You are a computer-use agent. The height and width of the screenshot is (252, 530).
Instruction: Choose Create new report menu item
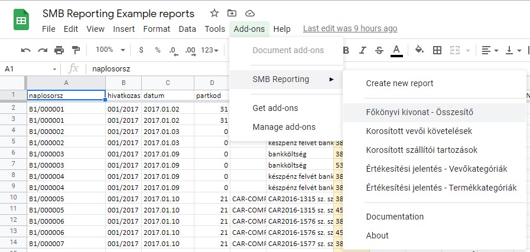399,83
